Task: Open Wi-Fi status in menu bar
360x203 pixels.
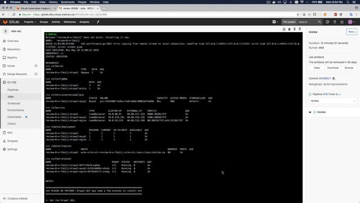Action: pyautogui.click(x=302, y=2)
